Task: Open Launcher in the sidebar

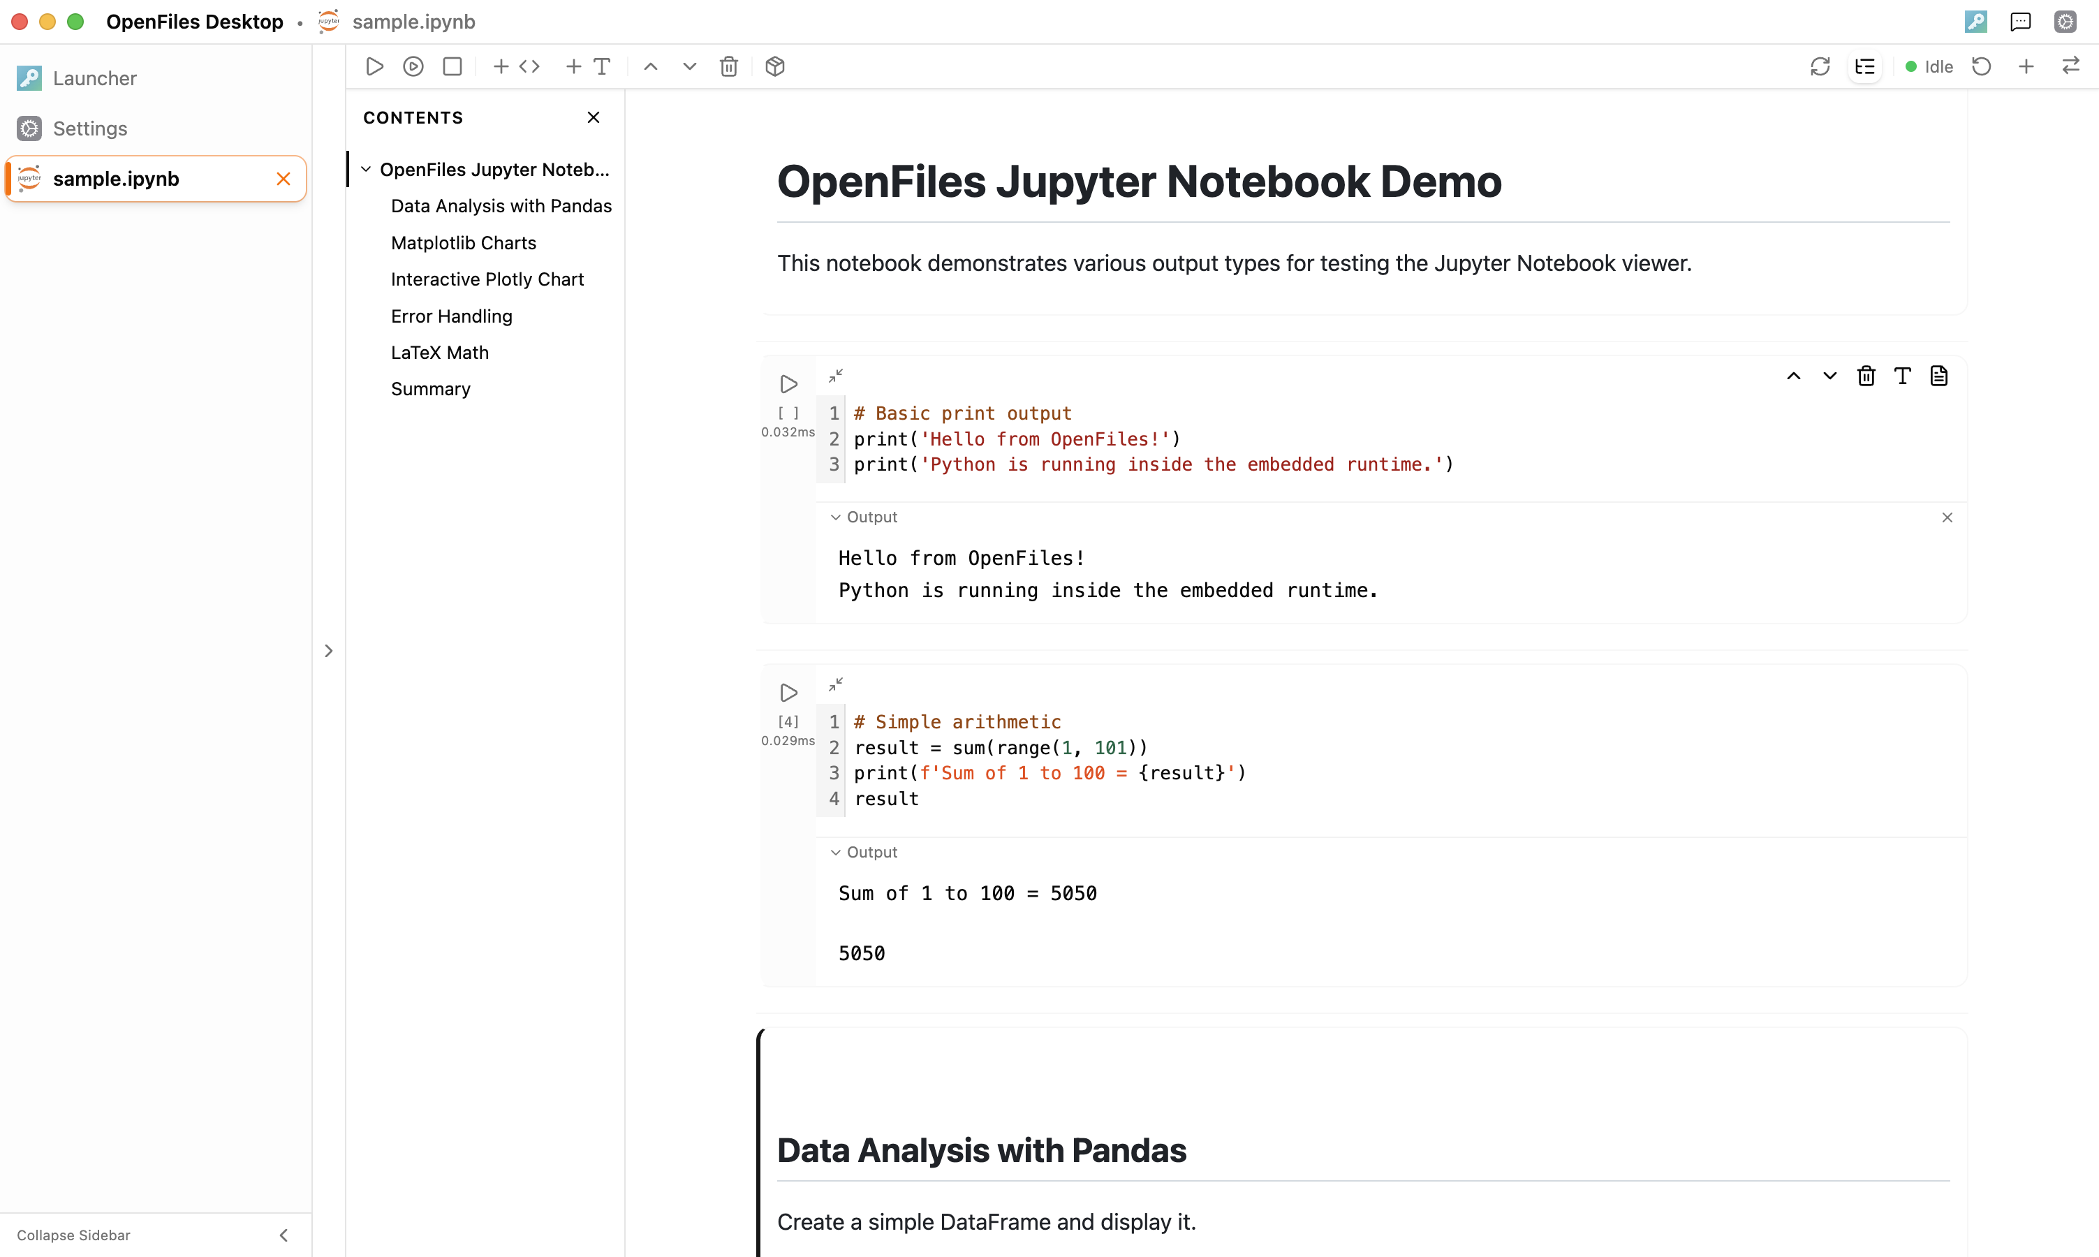Action: pos(156,78)
